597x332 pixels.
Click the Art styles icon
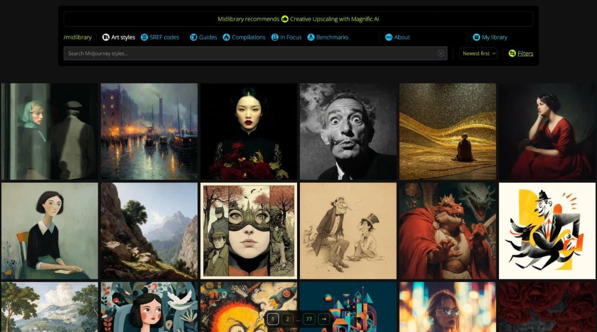point(106,37)
